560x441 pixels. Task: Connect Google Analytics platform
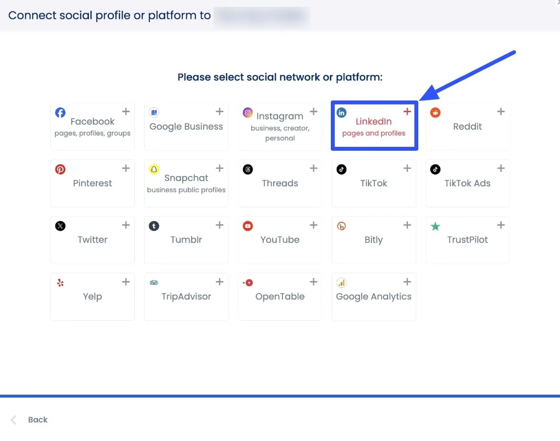coord(374,297)
